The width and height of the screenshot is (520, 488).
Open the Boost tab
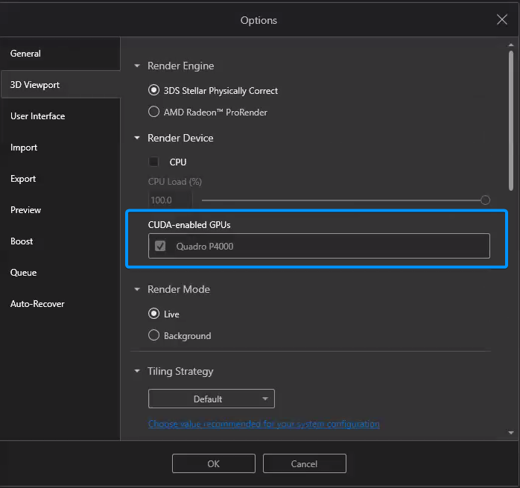22,241
